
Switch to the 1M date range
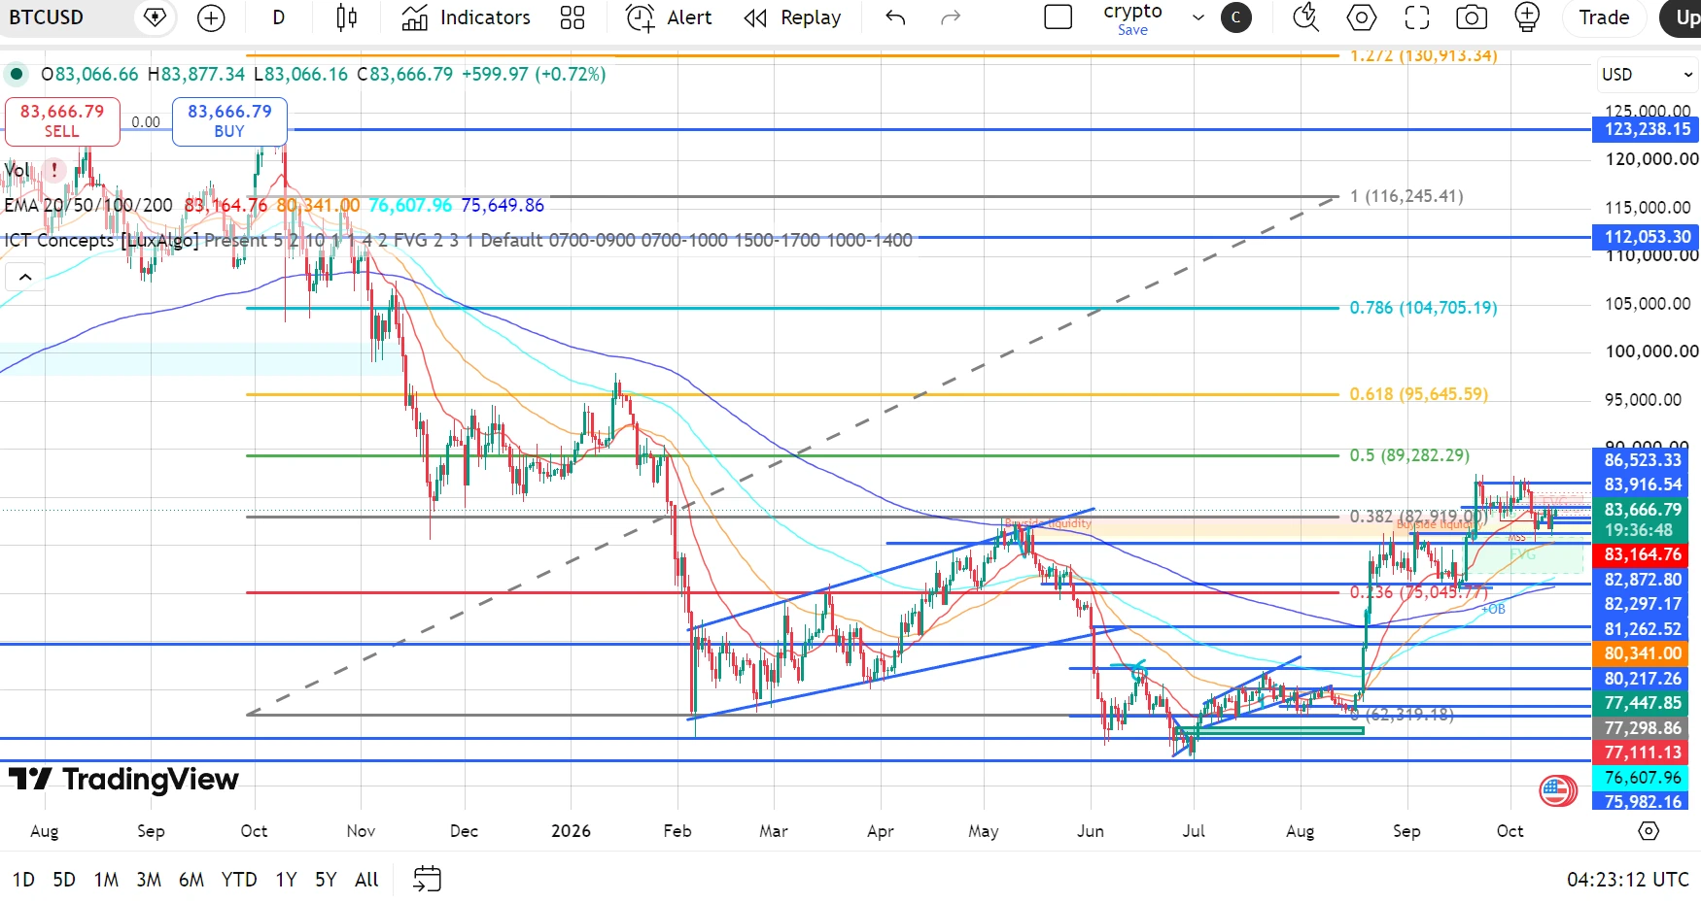(106, 880)
